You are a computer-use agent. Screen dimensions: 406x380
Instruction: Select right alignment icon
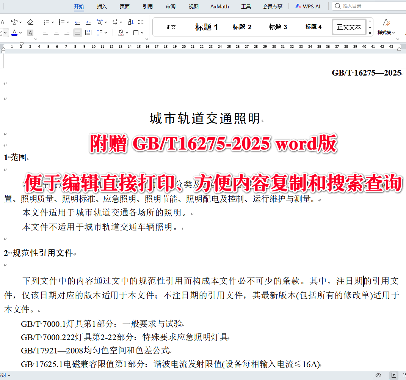tap(66, 33)
